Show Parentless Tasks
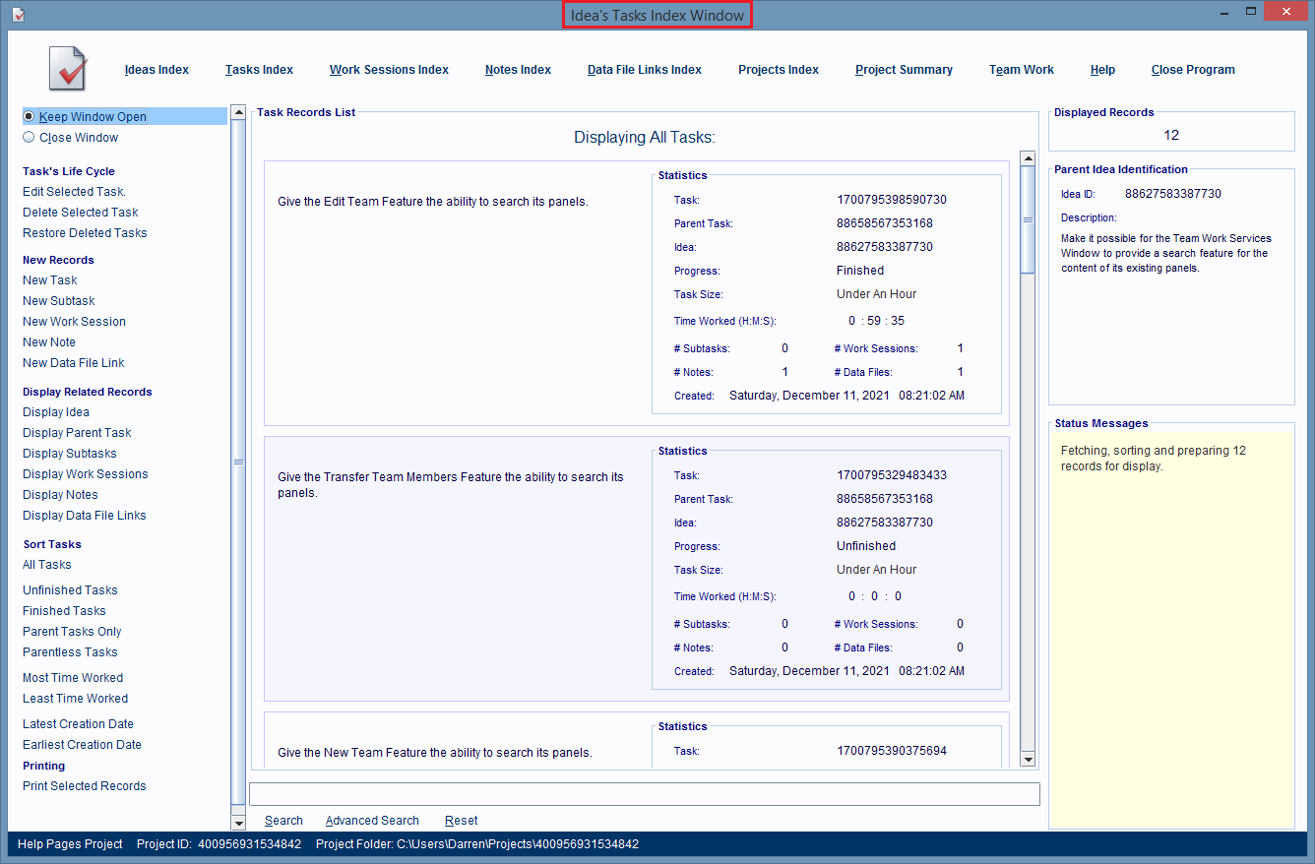This screenshot has height=864, width=1315. pos(70,652)
